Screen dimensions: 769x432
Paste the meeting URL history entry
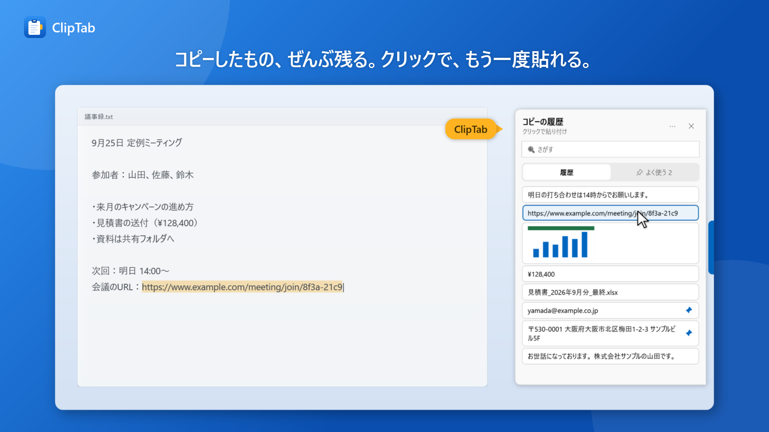[610, 213]
